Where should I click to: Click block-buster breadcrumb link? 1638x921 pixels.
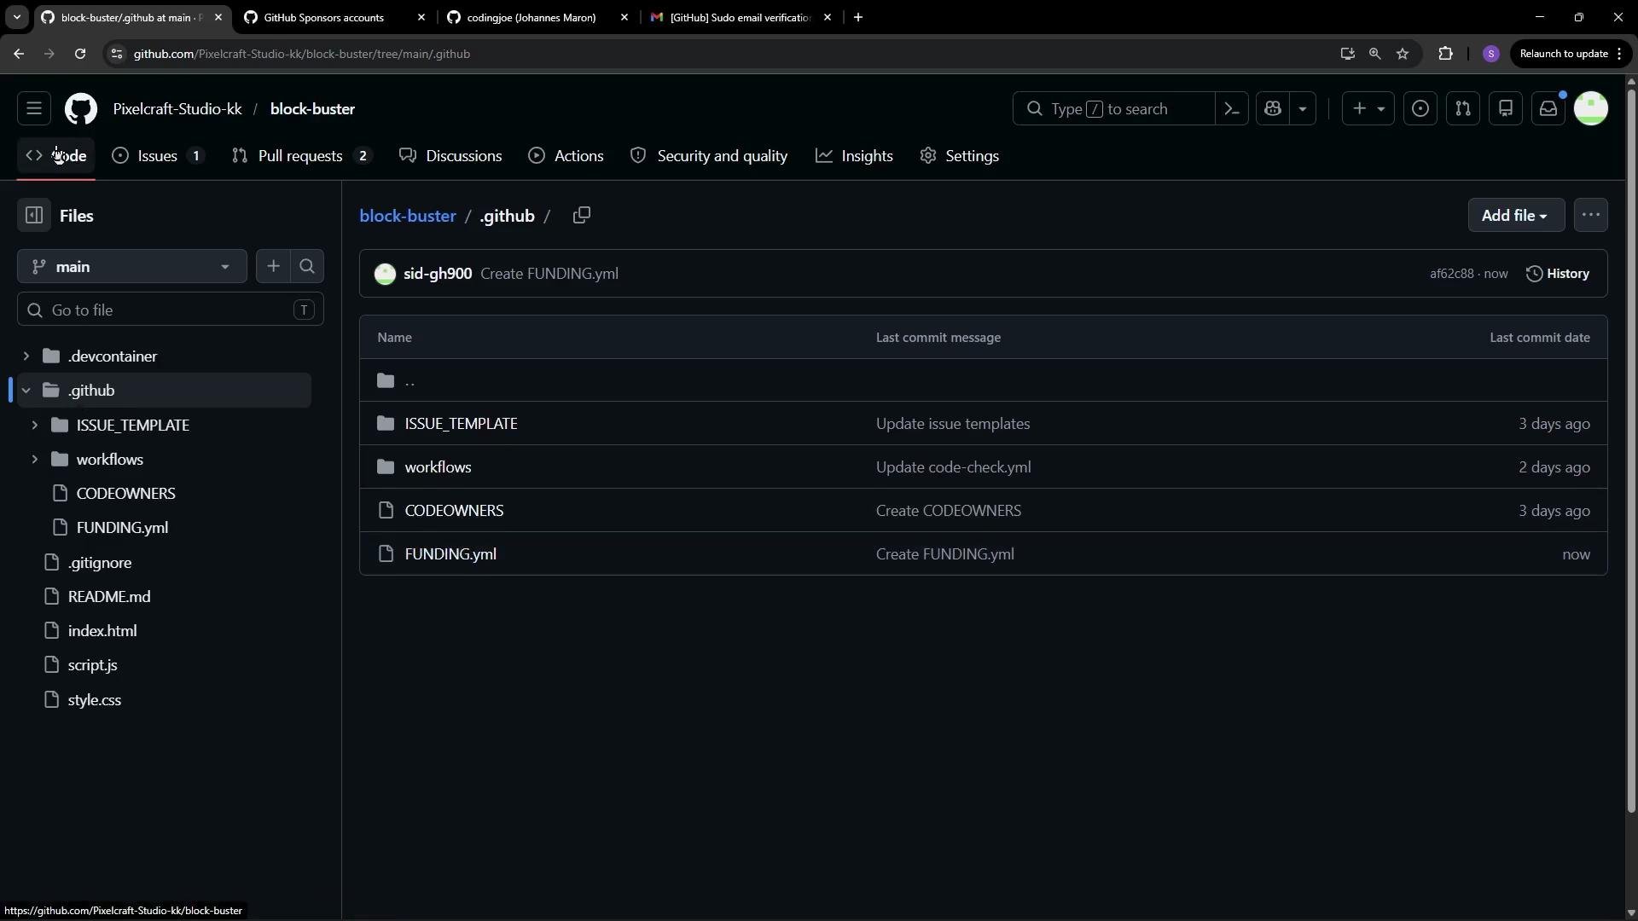click(x=408, y=216)
